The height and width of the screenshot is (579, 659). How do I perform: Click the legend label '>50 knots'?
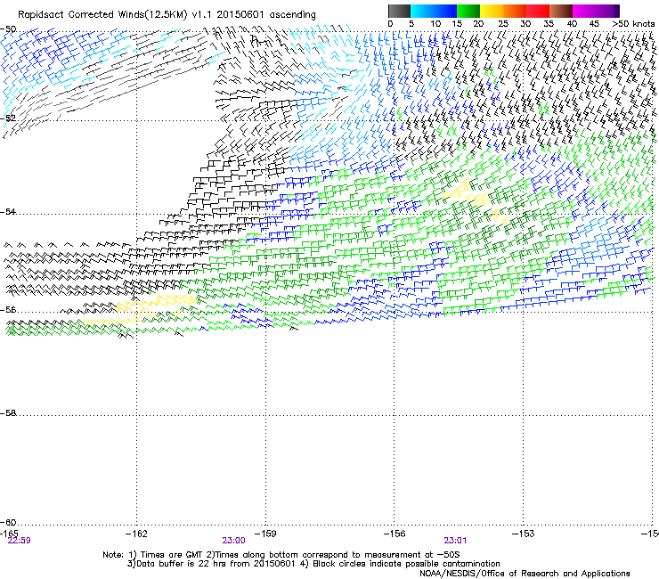click(x=633, y=24)
